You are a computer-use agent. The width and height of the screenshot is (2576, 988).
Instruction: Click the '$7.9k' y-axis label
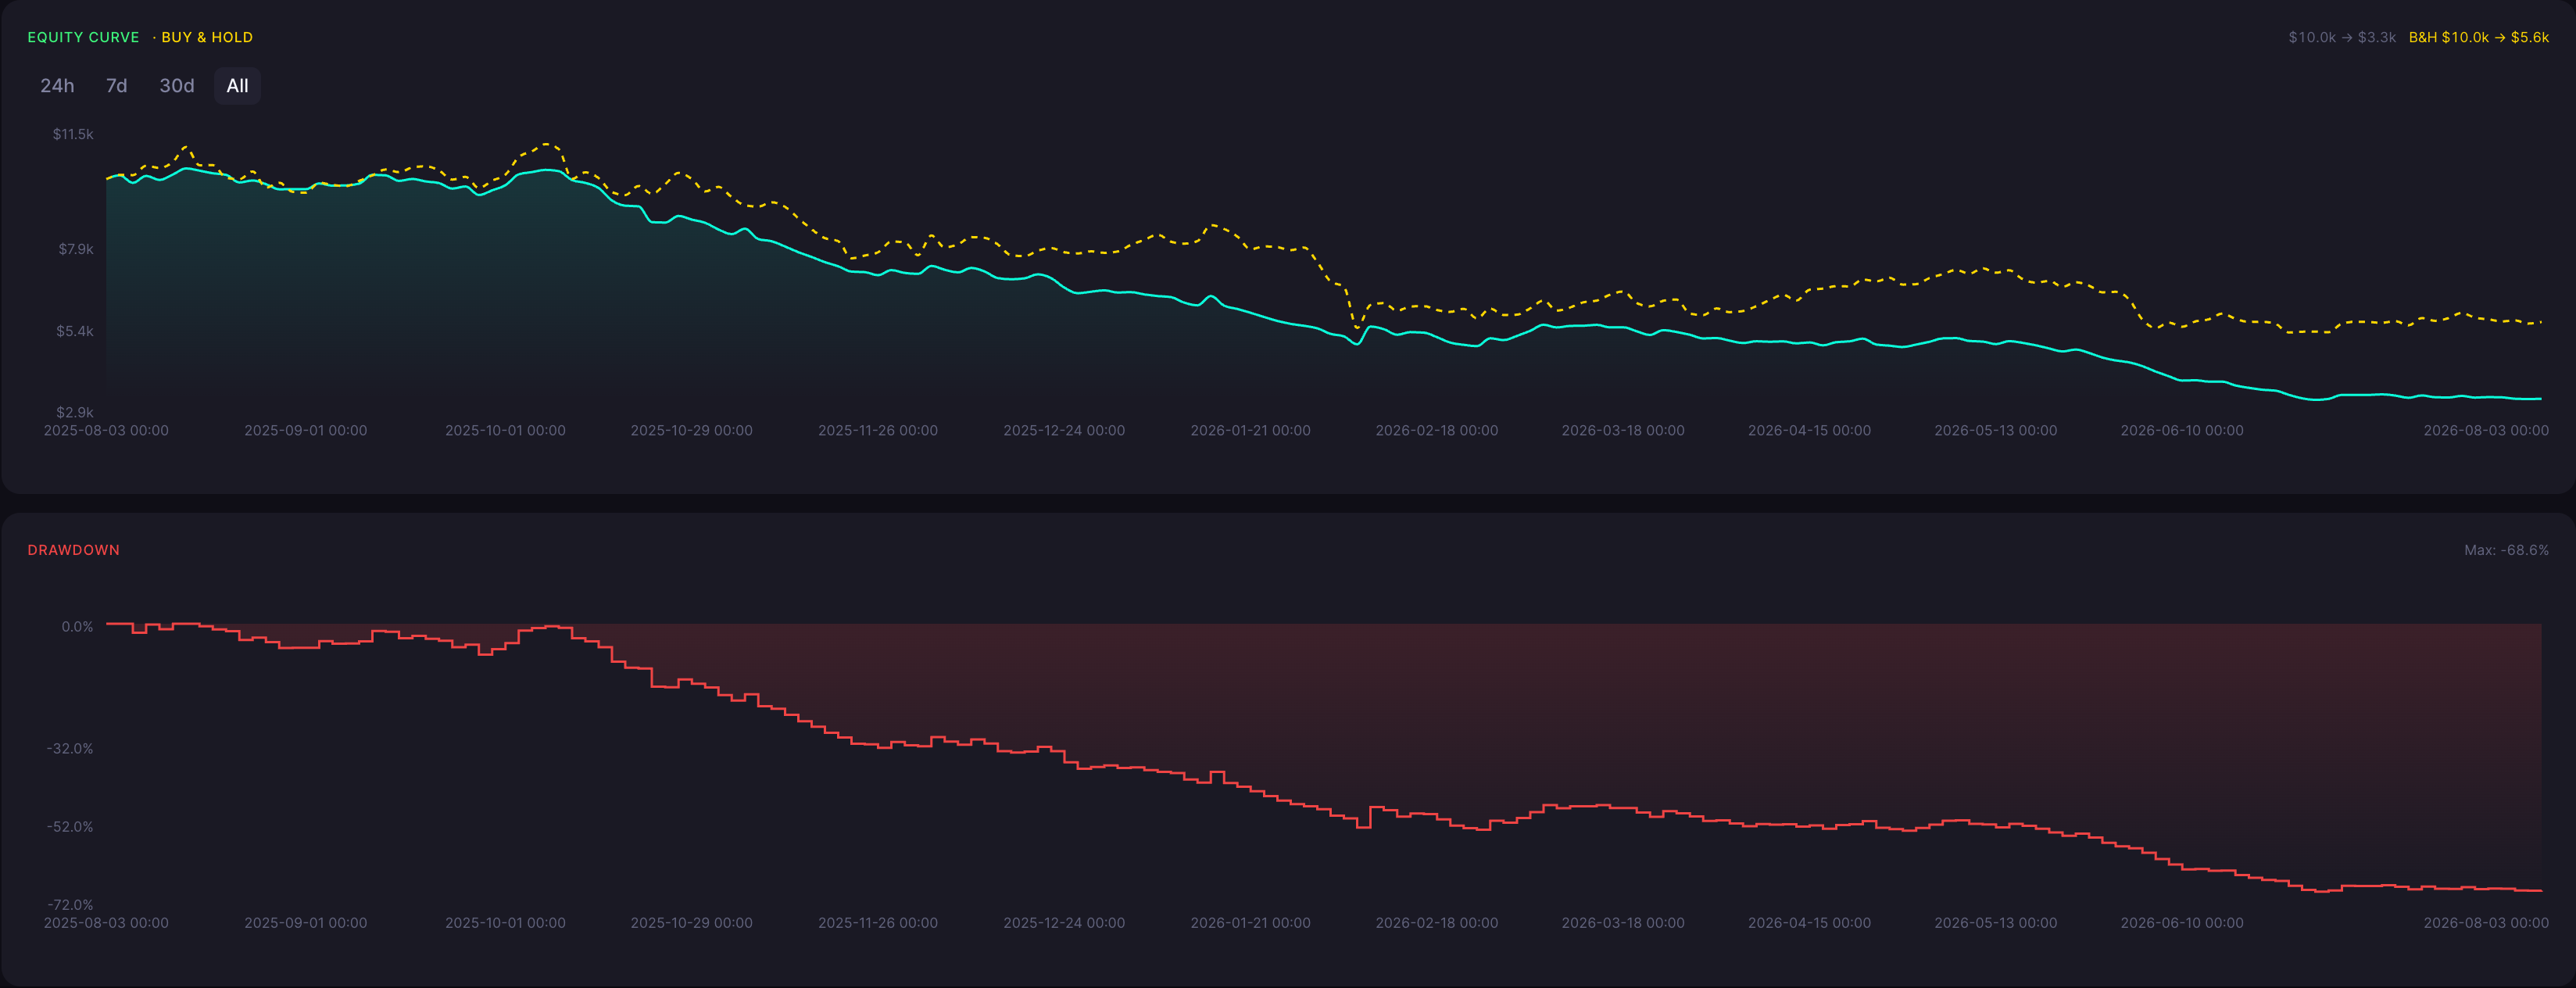(76, 249)
